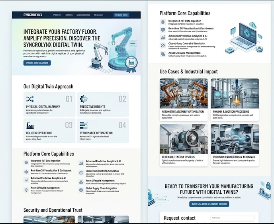Image resolution: width=274 pixels, height=224 pixels.
Task: Select the Performance Optimization card title
Action: pos(96,133)
